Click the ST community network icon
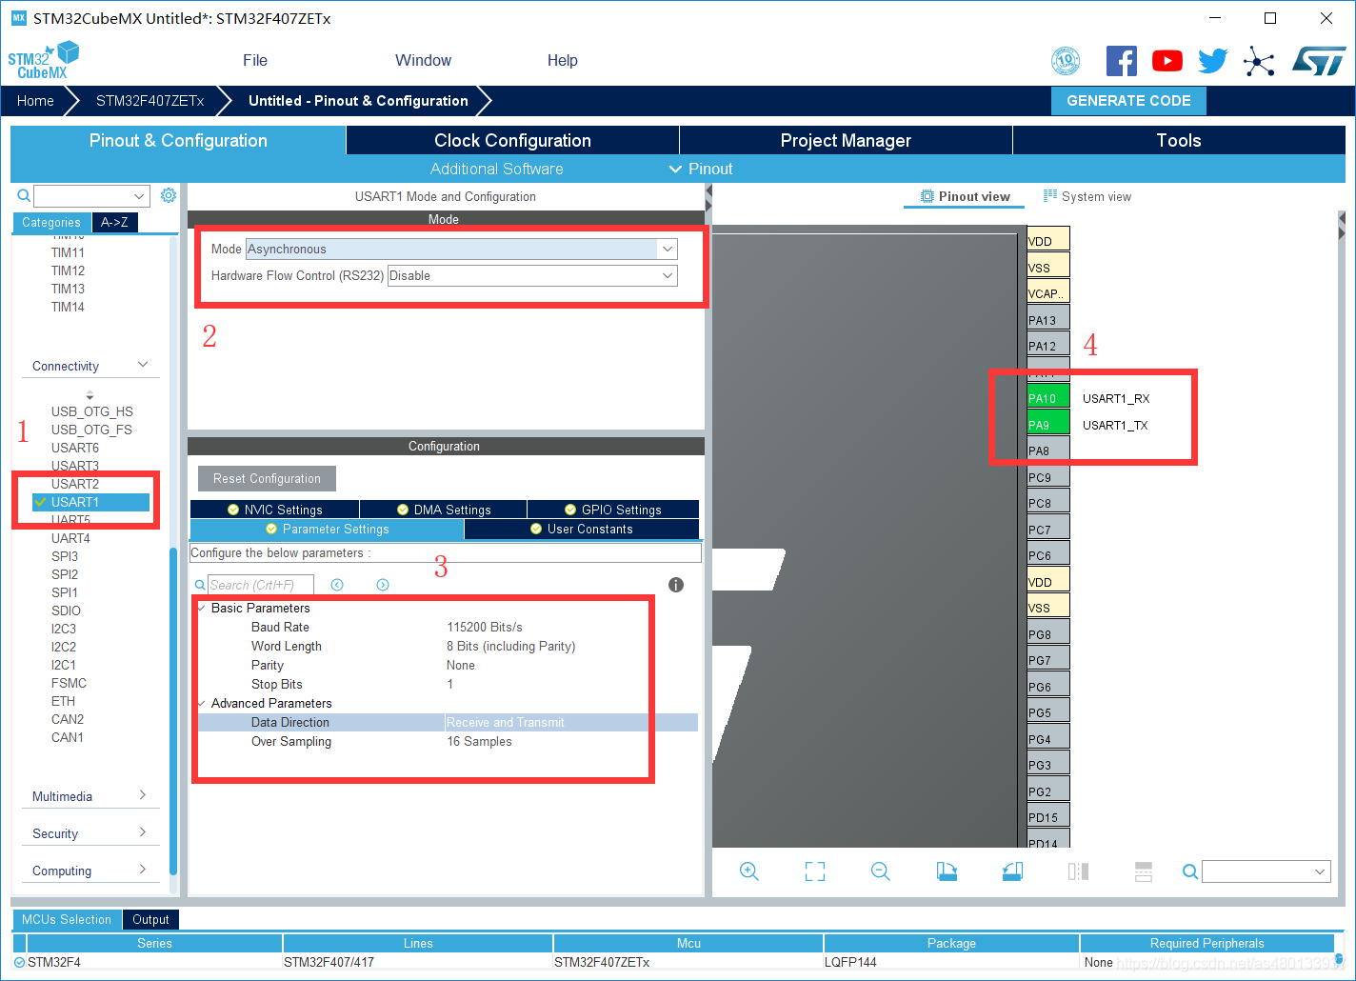This screenshot has height=981, width=1356. coord(1259,62)
